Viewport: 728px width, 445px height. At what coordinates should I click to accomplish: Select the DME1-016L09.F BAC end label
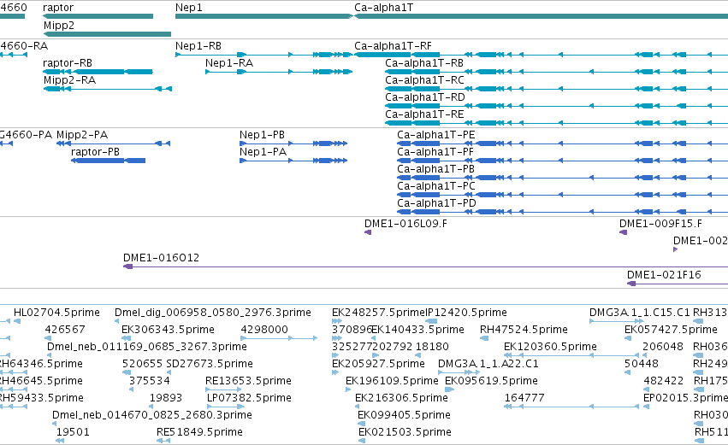click(x=405, y=224)
